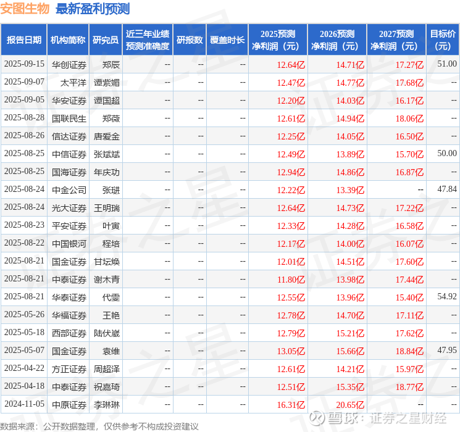Click researcher name 郑辰
The image size is (460, 432).
point(111,65)
